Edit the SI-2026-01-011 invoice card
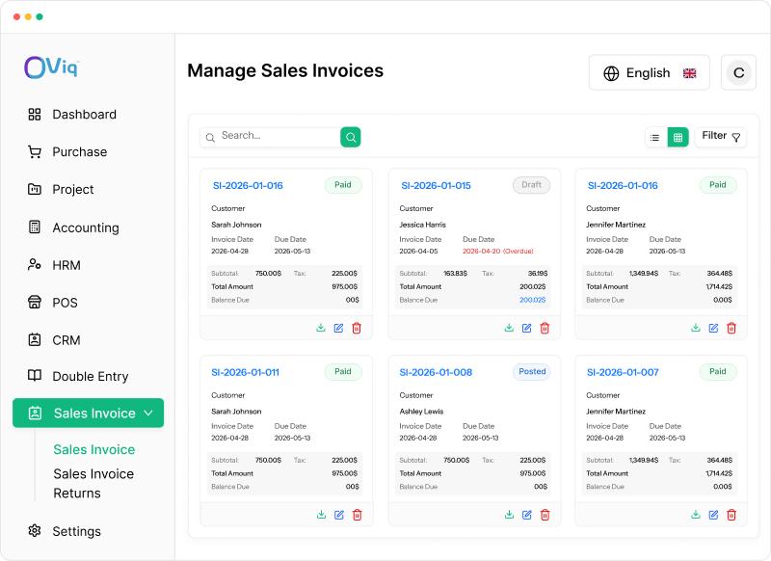This screenshot has width=771, height=561. [x=339, y=515]
